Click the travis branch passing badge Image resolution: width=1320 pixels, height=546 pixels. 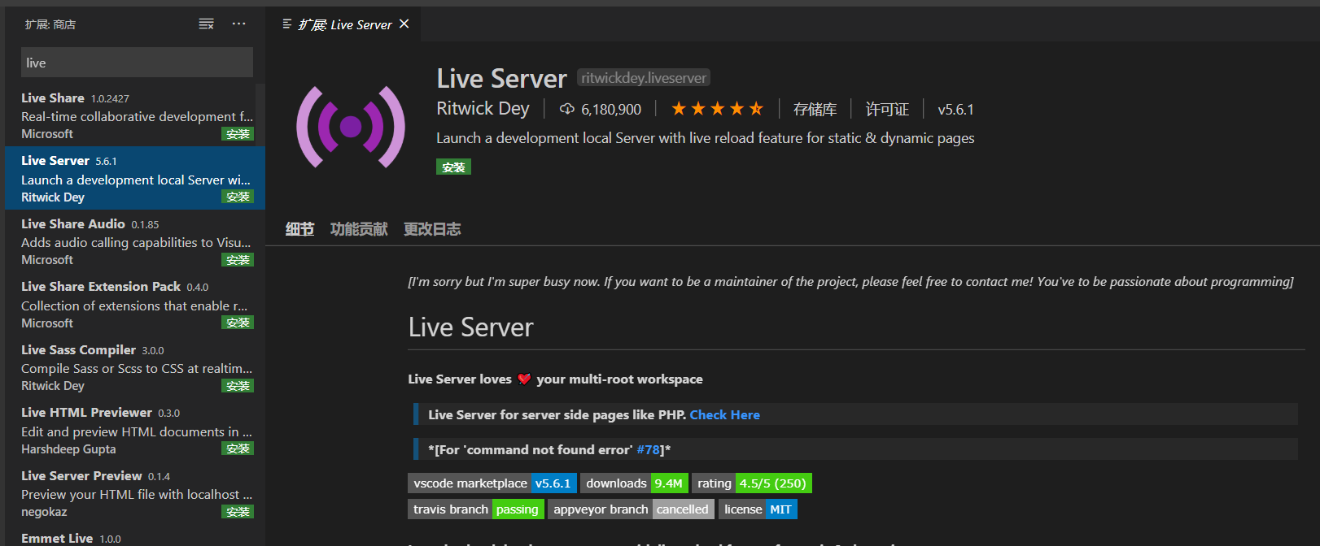tap(476, 509)
